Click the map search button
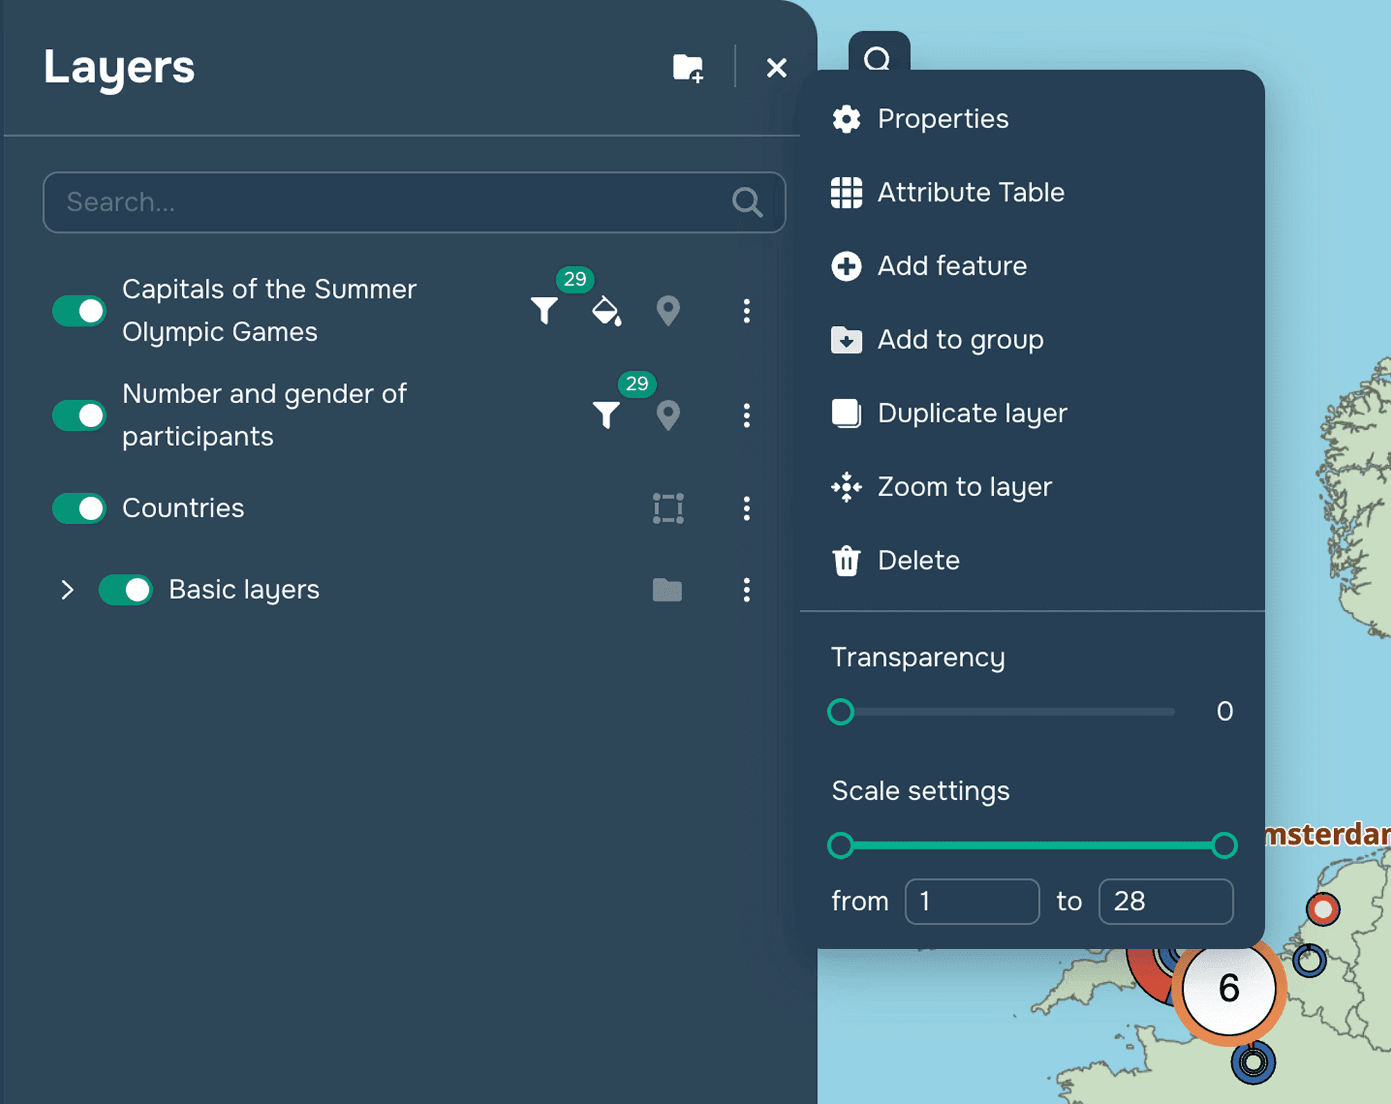1391x1104 pixels. point(878,58)
